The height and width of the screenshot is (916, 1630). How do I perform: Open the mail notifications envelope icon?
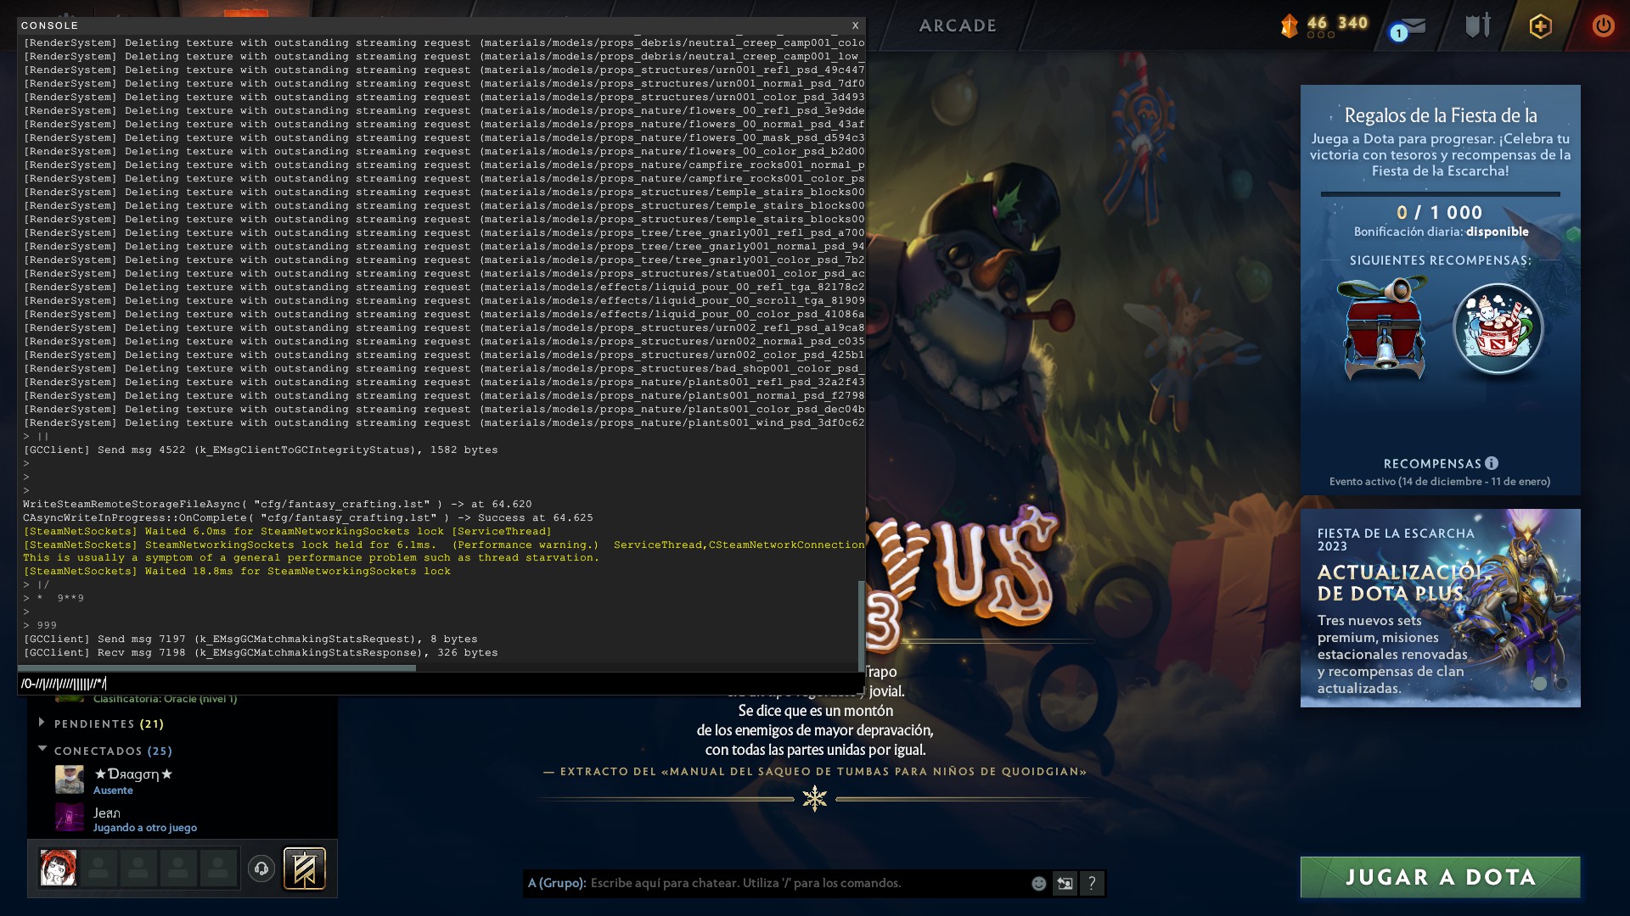(x=1414, y=26)
